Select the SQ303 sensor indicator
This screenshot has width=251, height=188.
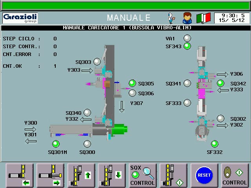pyautogui.click(x=97, y=62)
